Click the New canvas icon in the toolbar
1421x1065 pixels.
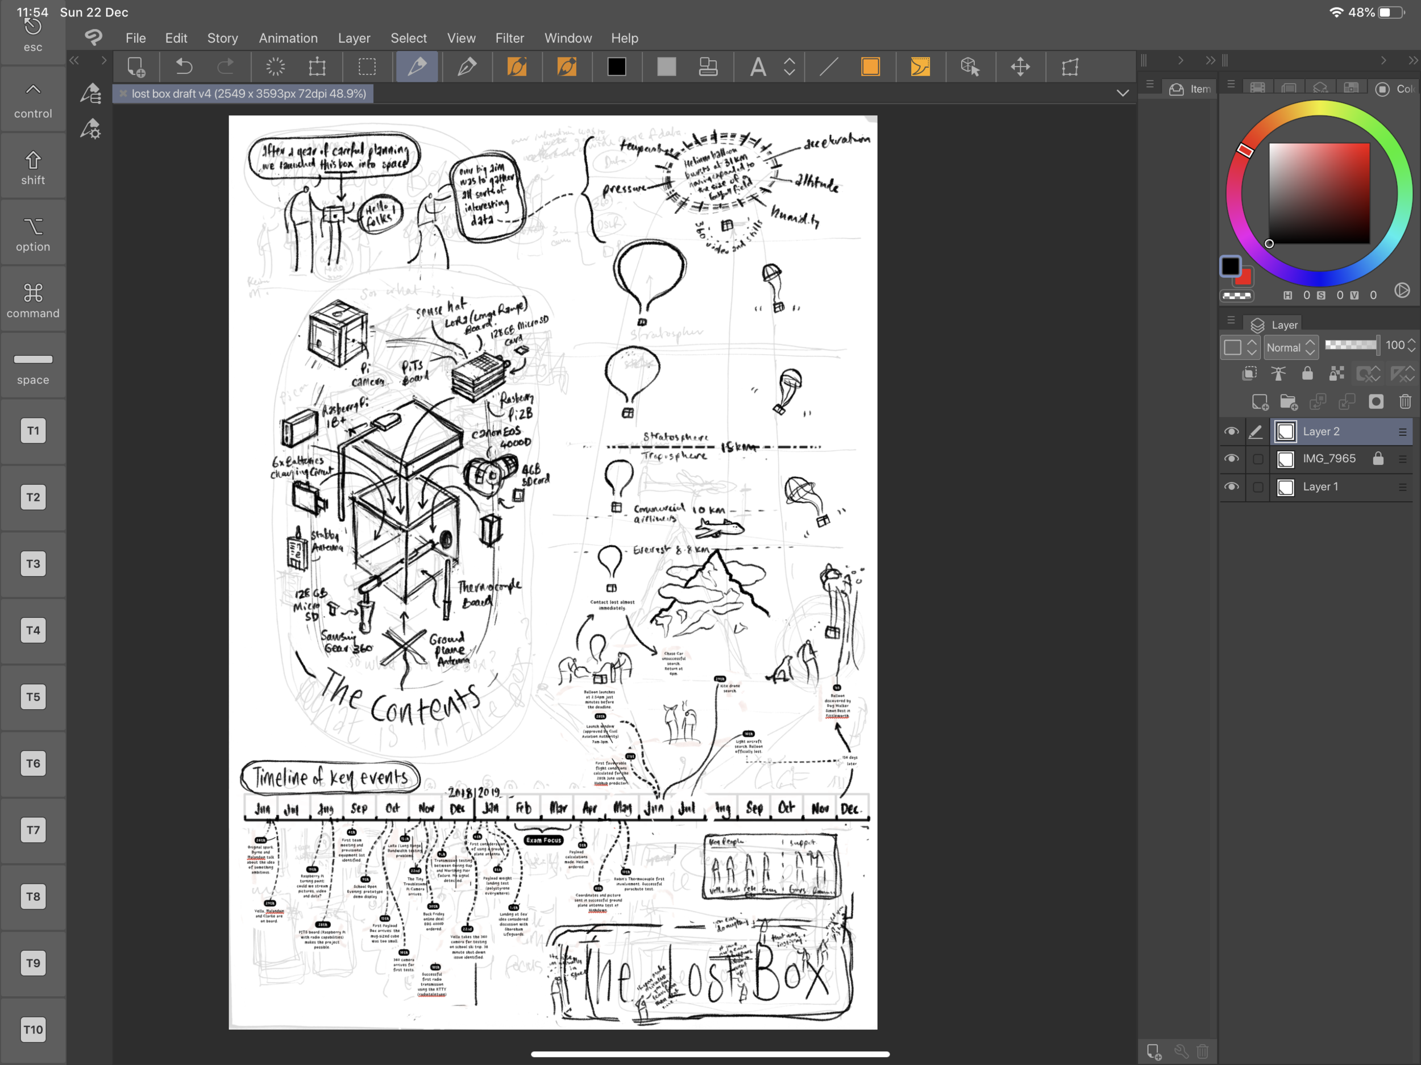135,67
